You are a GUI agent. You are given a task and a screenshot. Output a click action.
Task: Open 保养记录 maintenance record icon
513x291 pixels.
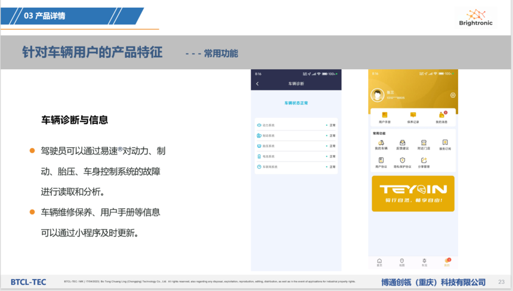(x=413, y=114)
